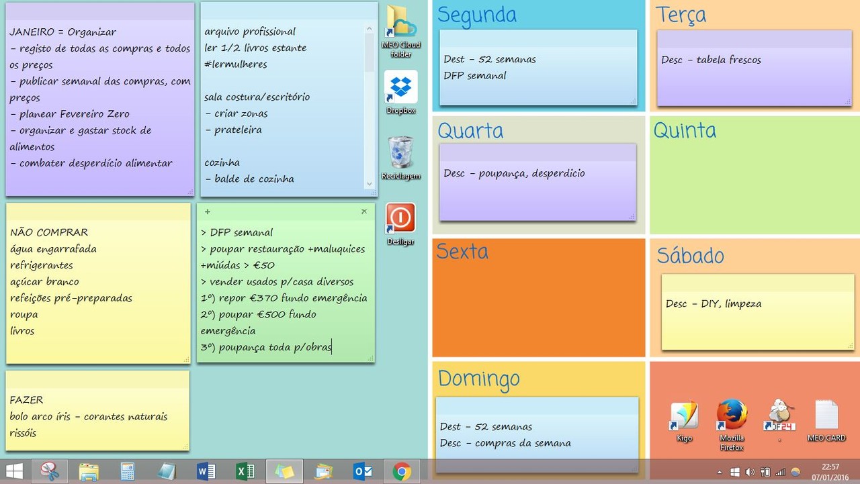The height and width of the screenshot is (484, 860).
Task: Launch Snipping Tool from the taskbar
Action: (50, 470)
